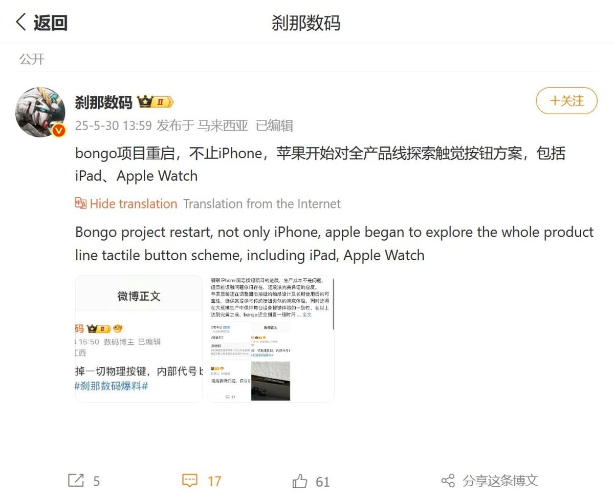
Task: Open comments via the comment bubble icon
Action: pyautogui.click(x=190, y=481)
